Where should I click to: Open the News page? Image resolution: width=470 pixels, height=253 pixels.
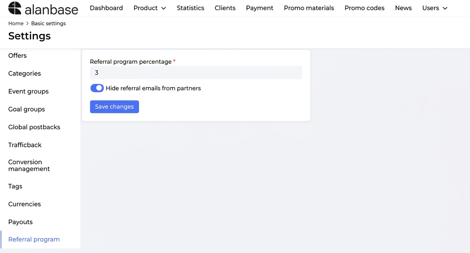403,8
